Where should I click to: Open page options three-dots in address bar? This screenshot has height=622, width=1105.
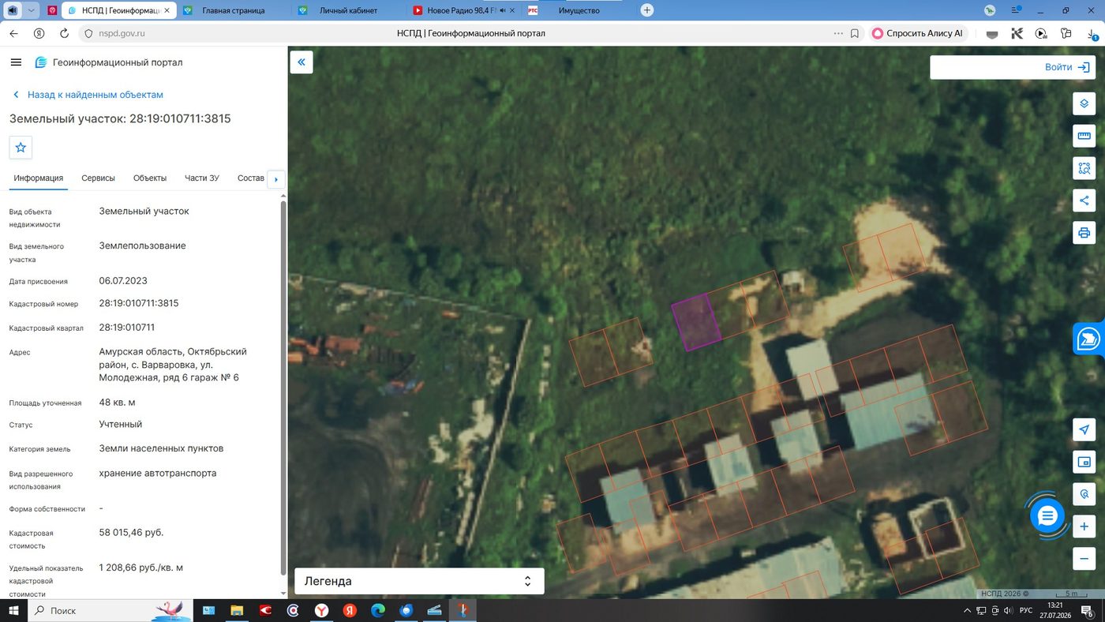(x=838, y=34)
